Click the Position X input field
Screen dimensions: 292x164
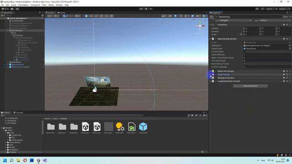(x=252, y=28)
